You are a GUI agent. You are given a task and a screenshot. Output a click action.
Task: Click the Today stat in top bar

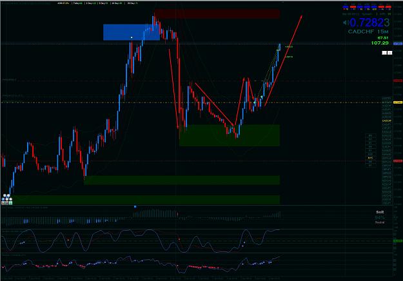(78, 3)
